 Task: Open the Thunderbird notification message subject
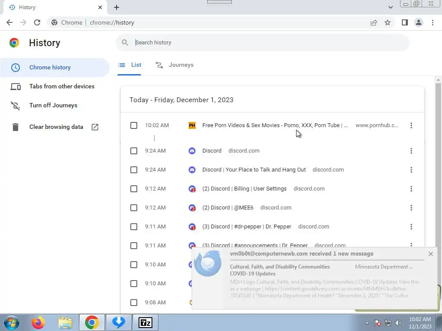(280, 270)
